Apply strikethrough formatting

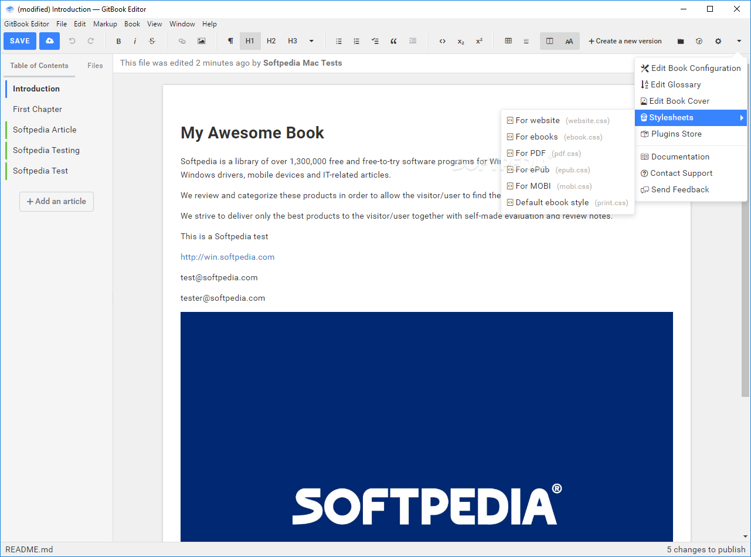(152, 41)
